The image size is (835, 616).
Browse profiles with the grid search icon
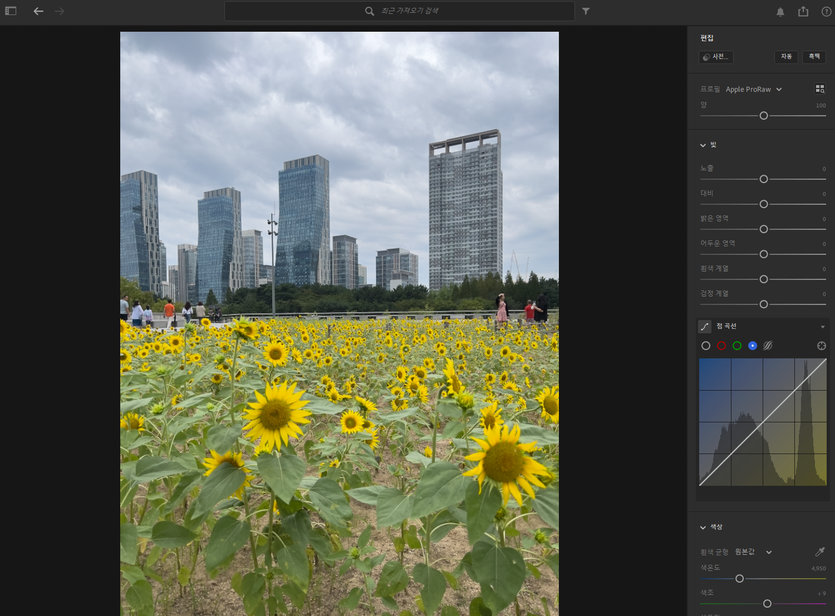coord(820,89)
